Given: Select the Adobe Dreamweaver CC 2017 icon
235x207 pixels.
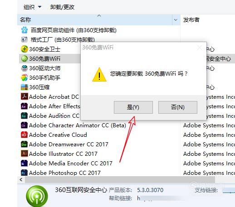Looking at the screenshot, I should [24, 144].
